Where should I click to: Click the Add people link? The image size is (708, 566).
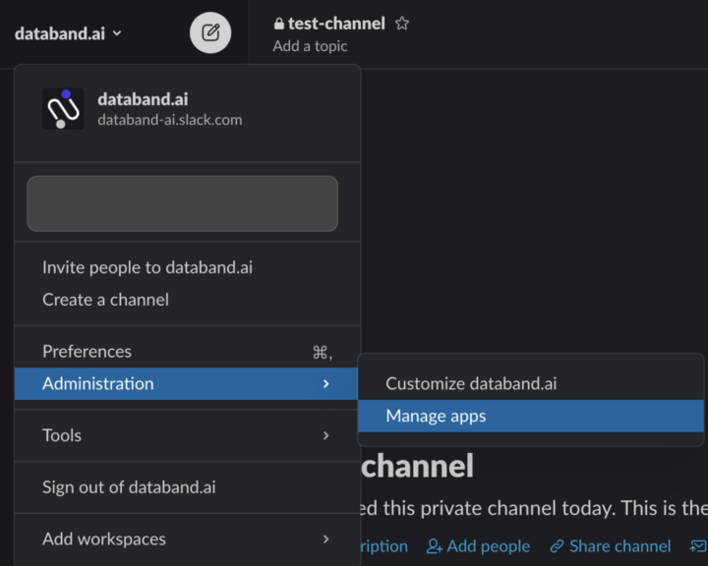click(478, 546)
